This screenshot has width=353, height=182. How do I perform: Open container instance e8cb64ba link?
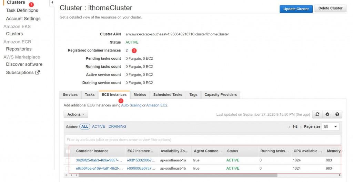(x=99, y=168)
